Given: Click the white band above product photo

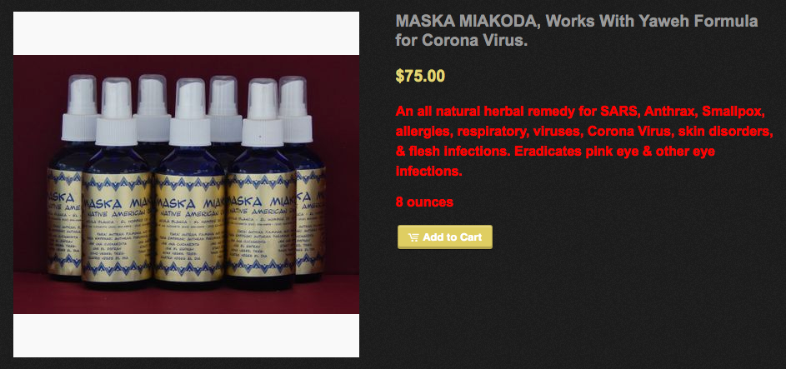Looking at the screenshot, I should point(186,33).
